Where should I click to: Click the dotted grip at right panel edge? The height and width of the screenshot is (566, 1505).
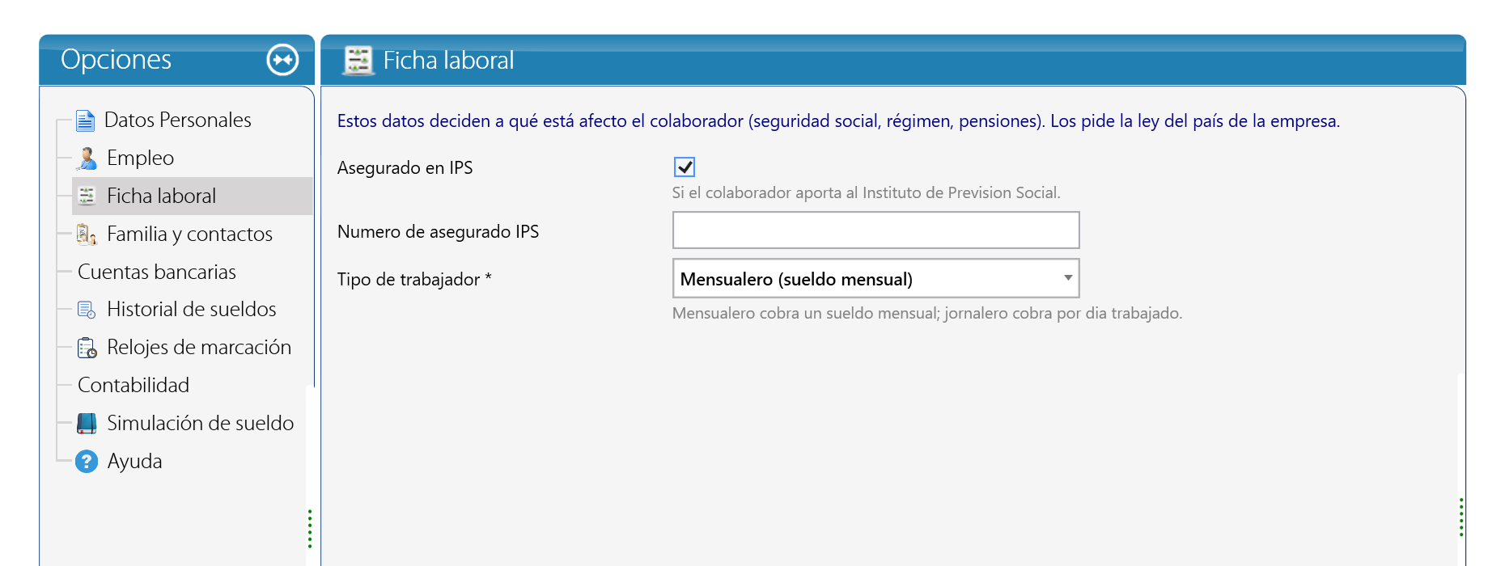pyautogui.click(x=1461, y=517)
